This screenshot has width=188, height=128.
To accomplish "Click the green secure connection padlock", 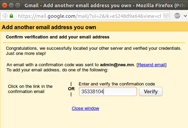I will [x=11, y=16].
